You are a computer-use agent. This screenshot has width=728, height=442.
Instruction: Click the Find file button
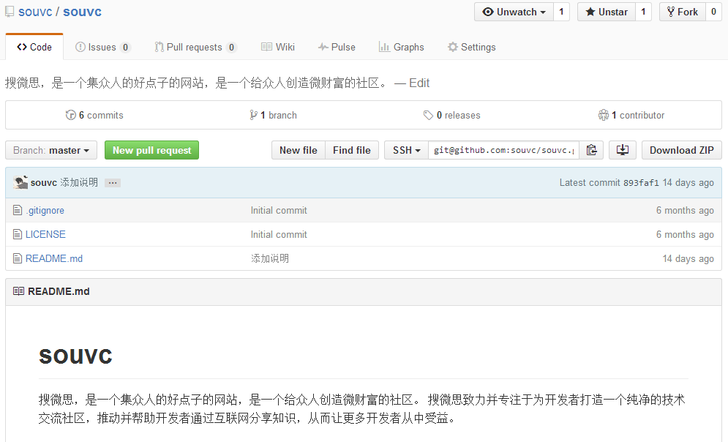tap(352, 151)
